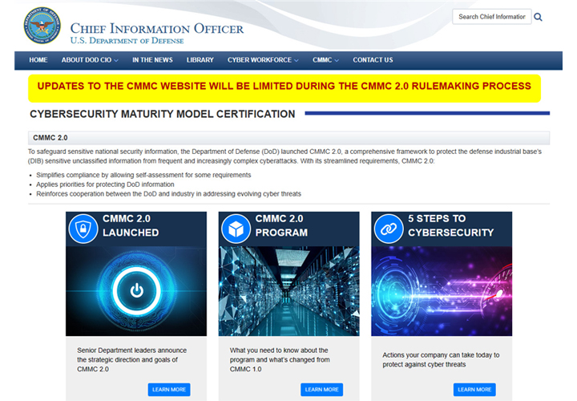
Task: Click the CMMC 2.0 Program card title
Action: click(281, 225)
